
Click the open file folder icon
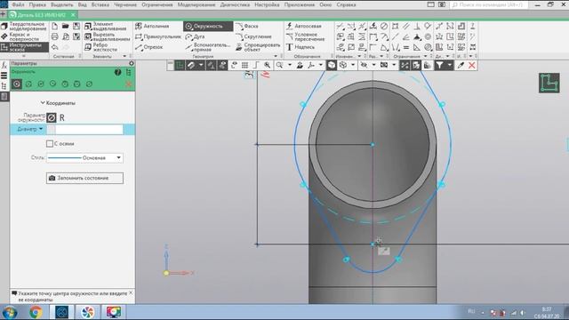(x=66, y=26)
